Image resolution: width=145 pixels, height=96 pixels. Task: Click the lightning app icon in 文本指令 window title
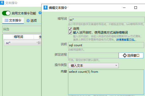(x=2, y=3)
